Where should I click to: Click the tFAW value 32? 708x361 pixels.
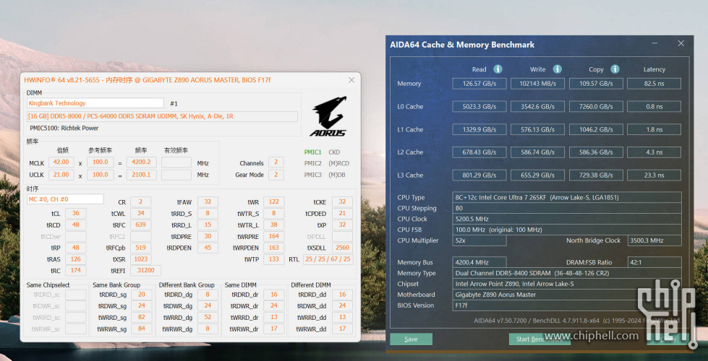(x=208, y=202)
